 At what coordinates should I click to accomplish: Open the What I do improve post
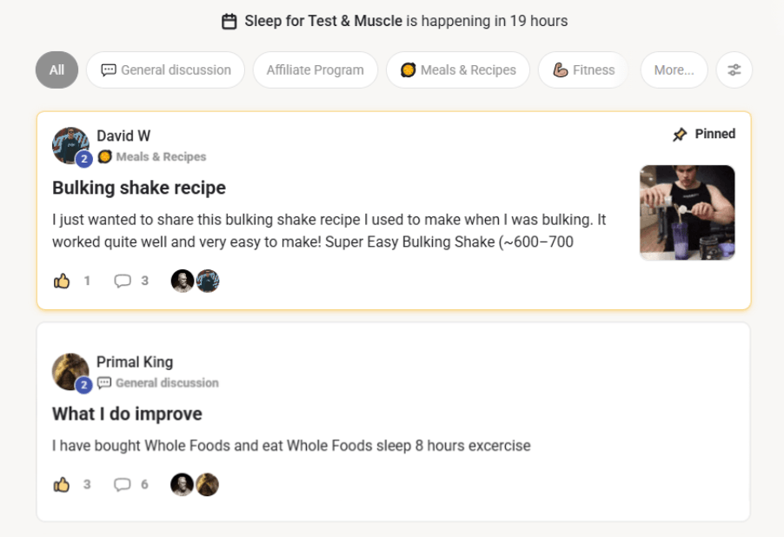pyautogui.click(x=127, y=414)
